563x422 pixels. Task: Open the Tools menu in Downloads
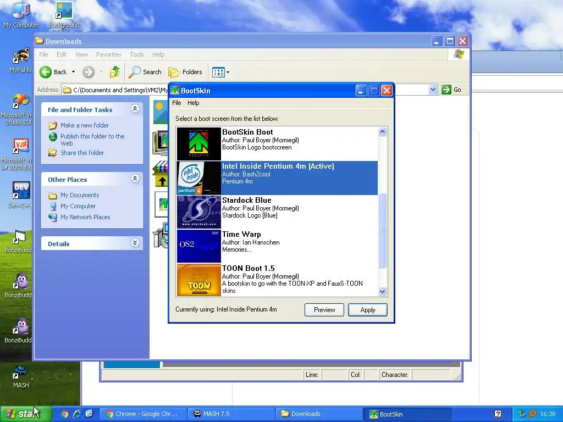point(137,54)
